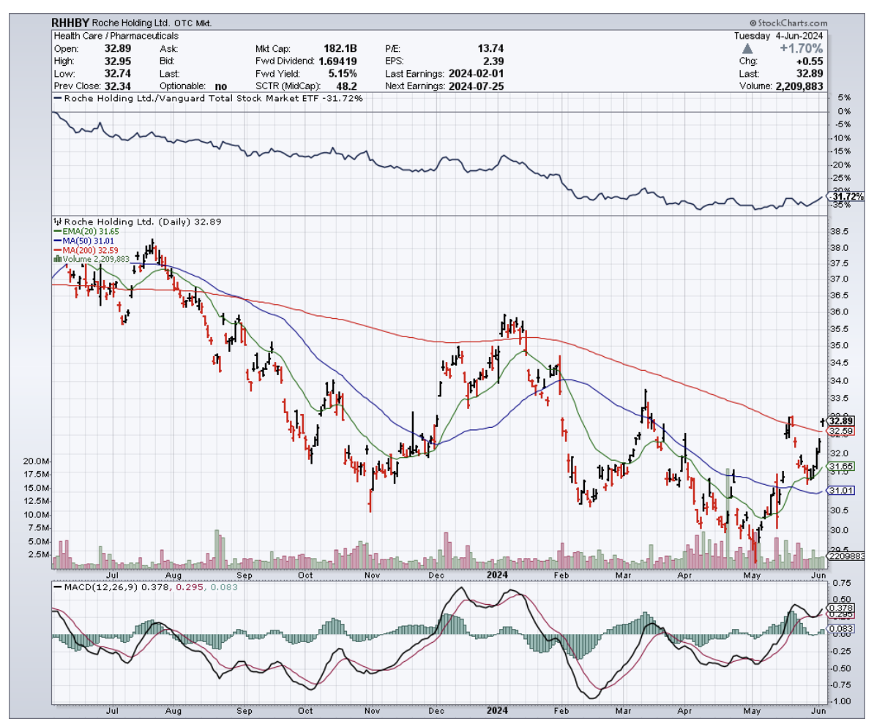The height and width of the screenshot is (724, 874).
Task: Click the 31.01 MA(50) axis price tag
Action: (x=842, y=490)
